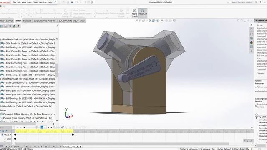This screenshot has width=267, height=150.
Task: Select the Parallel2 mate
Action: [26, 118]
